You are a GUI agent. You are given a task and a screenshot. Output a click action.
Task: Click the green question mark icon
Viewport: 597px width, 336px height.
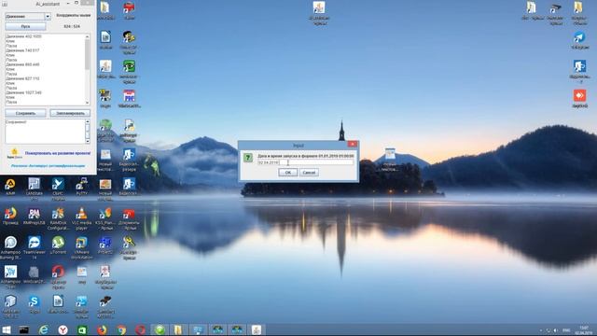click(x=248, y=158)
